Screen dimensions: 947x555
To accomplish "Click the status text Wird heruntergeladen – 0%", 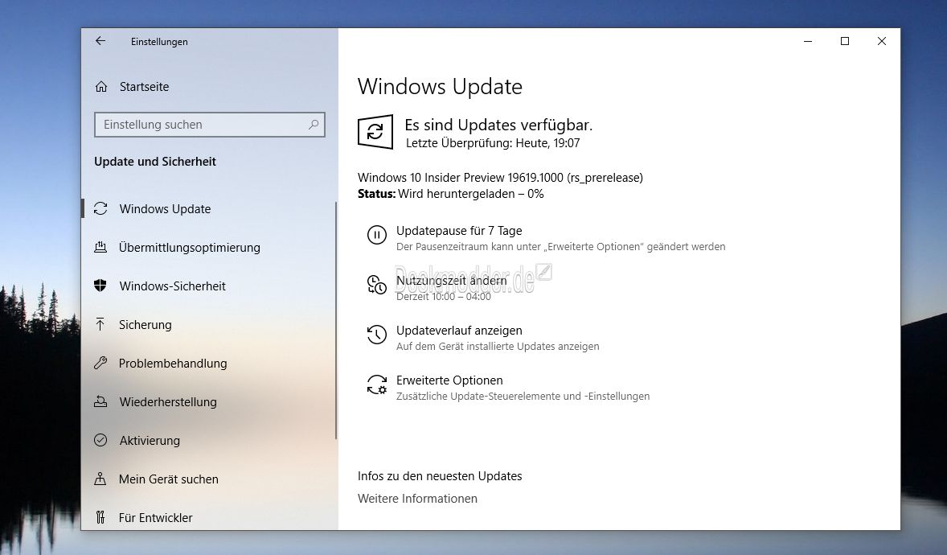I will (x=470, y=194).
